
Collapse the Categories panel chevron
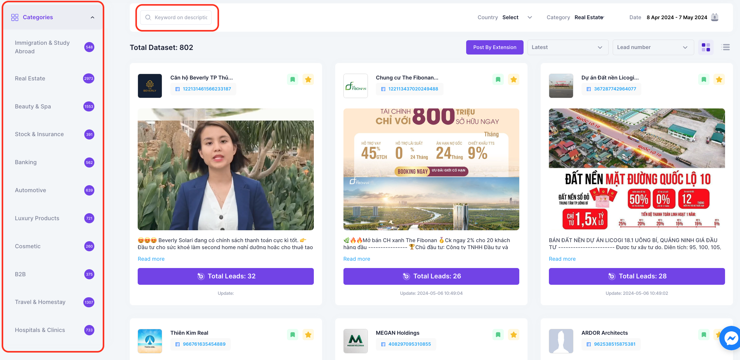click(92, 17)
